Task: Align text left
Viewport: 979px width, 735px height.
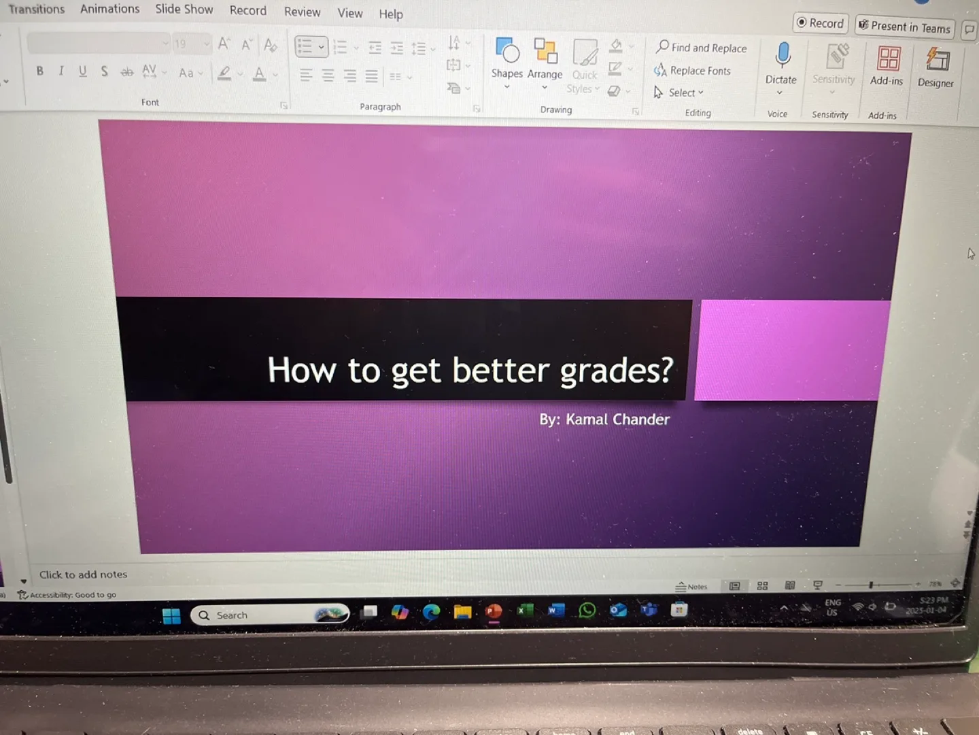Action: pos(307,75)
